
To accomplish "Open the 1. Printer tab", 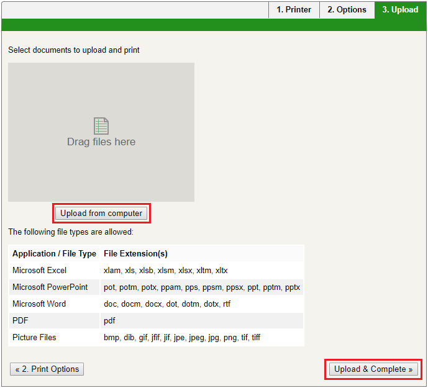I will pos(294,10).
